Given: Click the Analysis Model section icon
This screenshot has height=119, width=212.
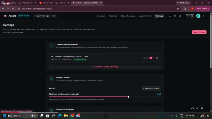Looking at the screenshot, I should pyautogui.click(x=52, y=79).
